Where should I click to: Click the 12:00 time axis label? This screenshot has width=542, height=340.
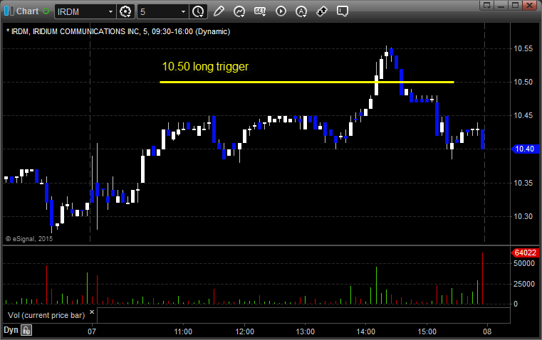click(x=245, y=331)
